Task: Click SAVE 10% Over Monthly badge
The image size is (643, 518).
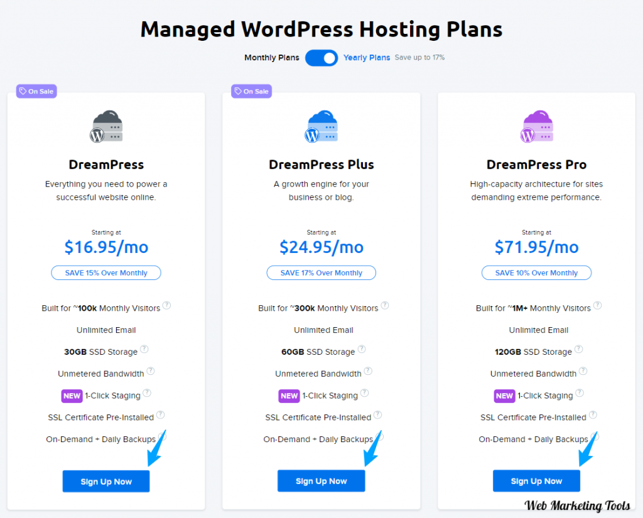Action: coord(536,272)
